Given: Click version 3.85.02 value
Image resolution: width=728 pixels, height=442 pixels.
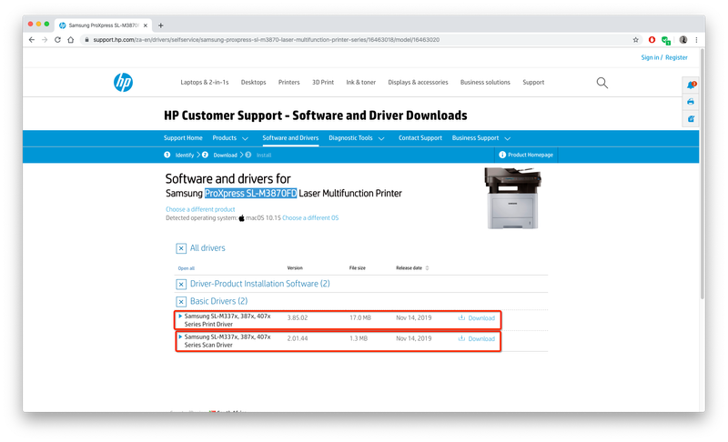Looking at the screenshot, I should [298, 317].
